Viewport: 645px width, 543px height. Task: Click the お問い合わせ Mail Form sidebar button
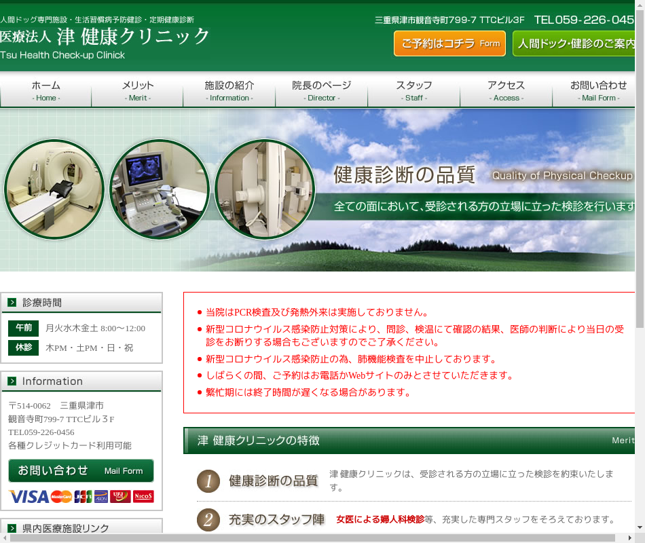(x=81, y=470)
